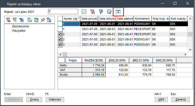Click the table vertical scrollbar up arrow
This screenshot has height=106, width=195.
190,19
